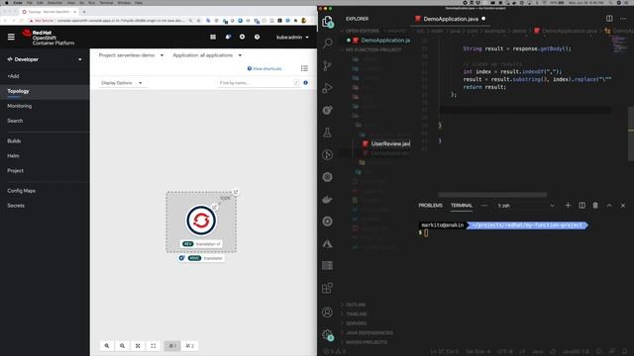Fit topology graph to screen
The image size is (634, 356).
[138, 346]
